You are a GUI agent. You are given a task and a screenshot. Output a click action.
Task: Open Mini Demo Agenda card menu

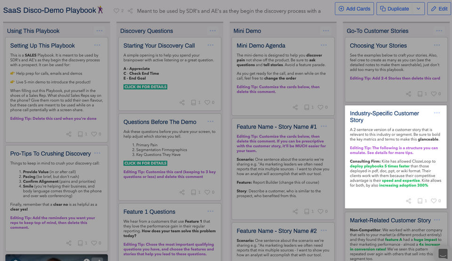click(x=324, y=45)
